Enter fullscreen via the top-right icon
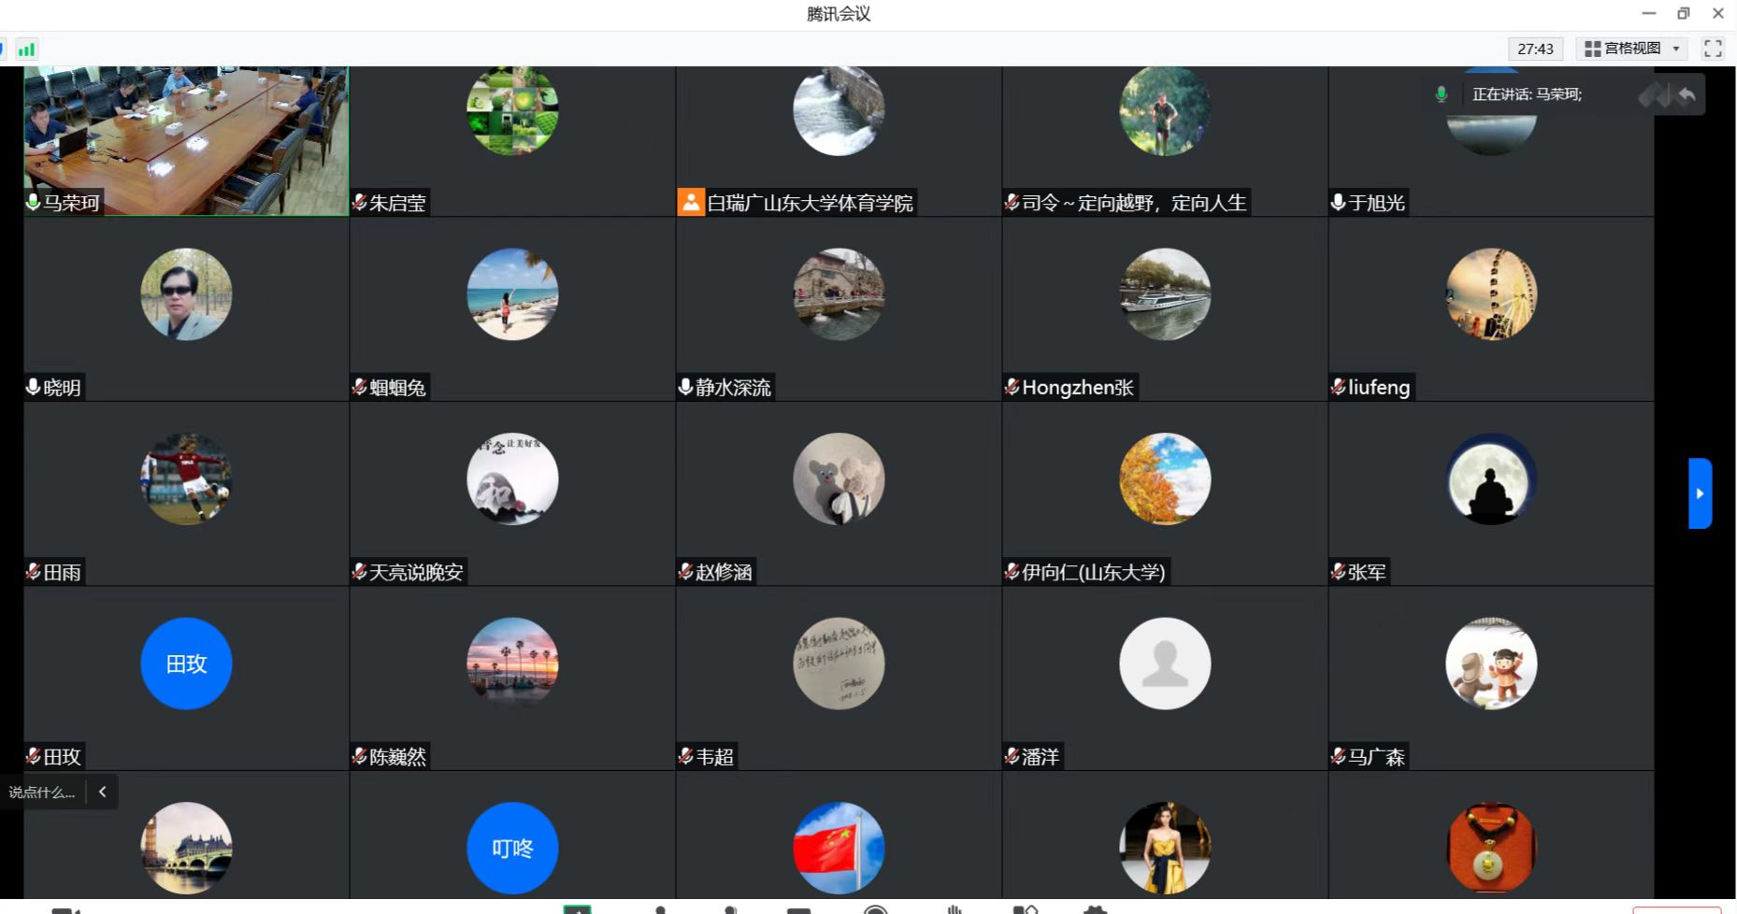1737x914 pixels. click(1714, 48)
